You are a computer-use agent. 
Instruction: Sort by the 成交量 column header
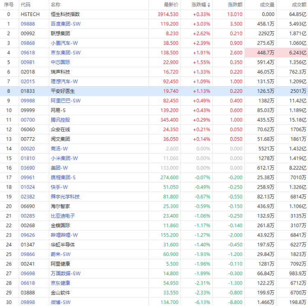267,5
